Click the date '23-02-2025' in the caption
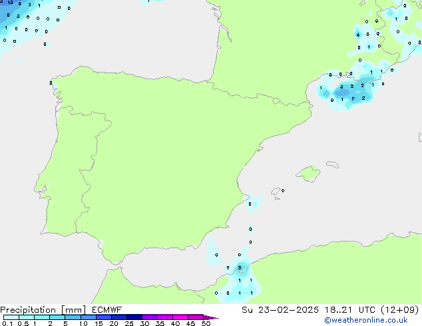Screen dimensions: 422x326 pos(288,310)
